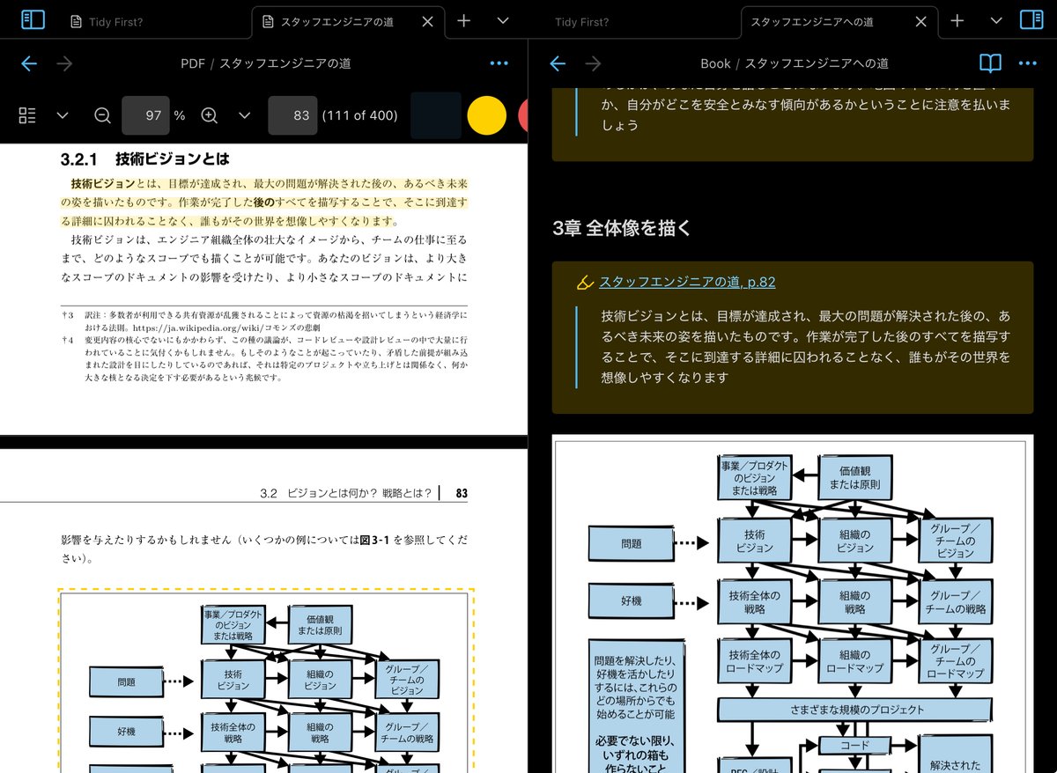Screen dimensions: 1057x773
Task: Select スタッフエンジニアの道 tab in left pane
Action: pyautogui.click(x=348, y=21)
